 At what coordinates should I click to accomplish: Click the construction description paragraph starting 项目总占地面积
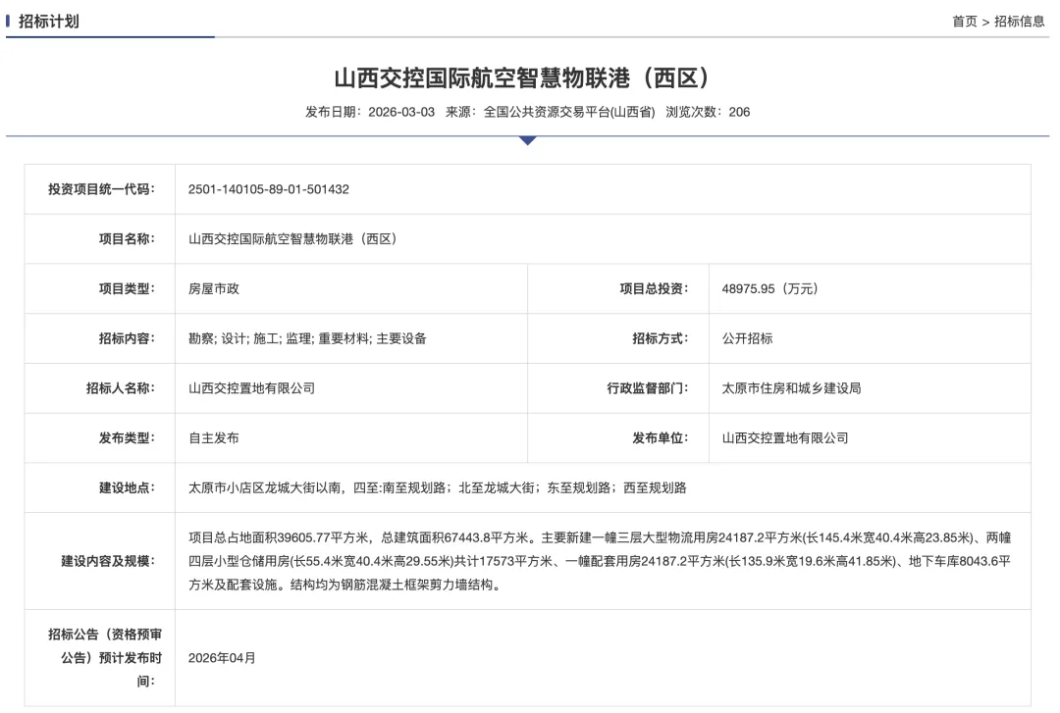(600, 561)
